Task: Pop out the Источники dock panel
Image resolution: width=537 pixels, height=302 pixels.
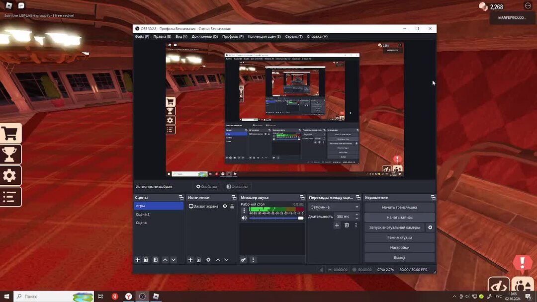Action: pos(234,197)
